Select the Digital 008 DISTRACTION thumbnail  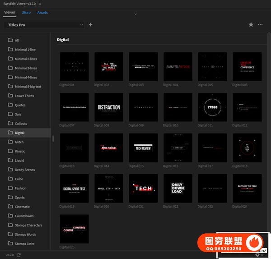[x=109, y=107]
